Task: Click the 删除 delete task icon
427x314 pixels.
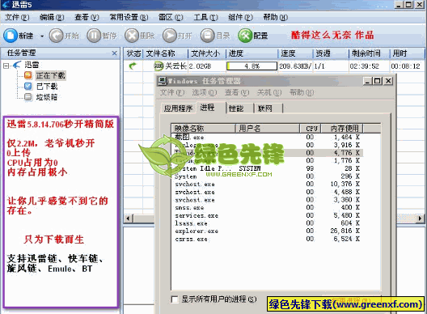Action: click(132, 36)
